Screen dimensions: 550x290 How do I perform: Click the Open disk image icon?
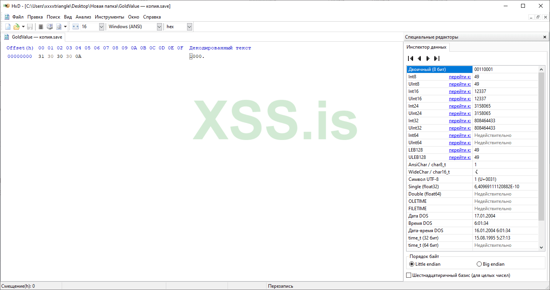point(59,27)
